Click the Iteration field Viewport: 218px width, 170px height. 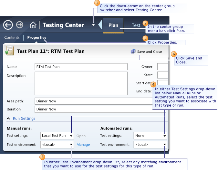click(94, 109)
